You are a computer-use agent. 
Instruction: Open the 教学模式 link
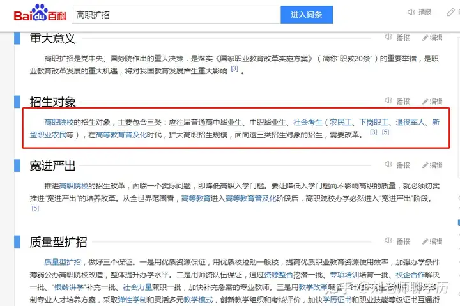(x=198, y=300)
